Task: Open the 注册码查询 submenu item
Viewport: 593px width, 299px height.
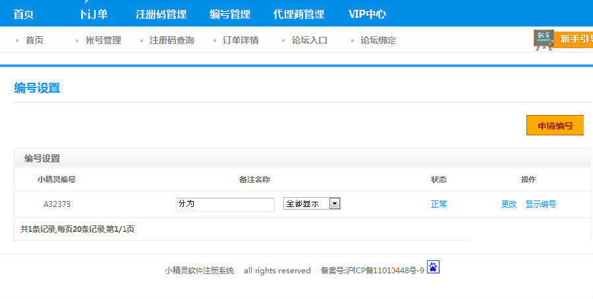Action: [172, 40]
